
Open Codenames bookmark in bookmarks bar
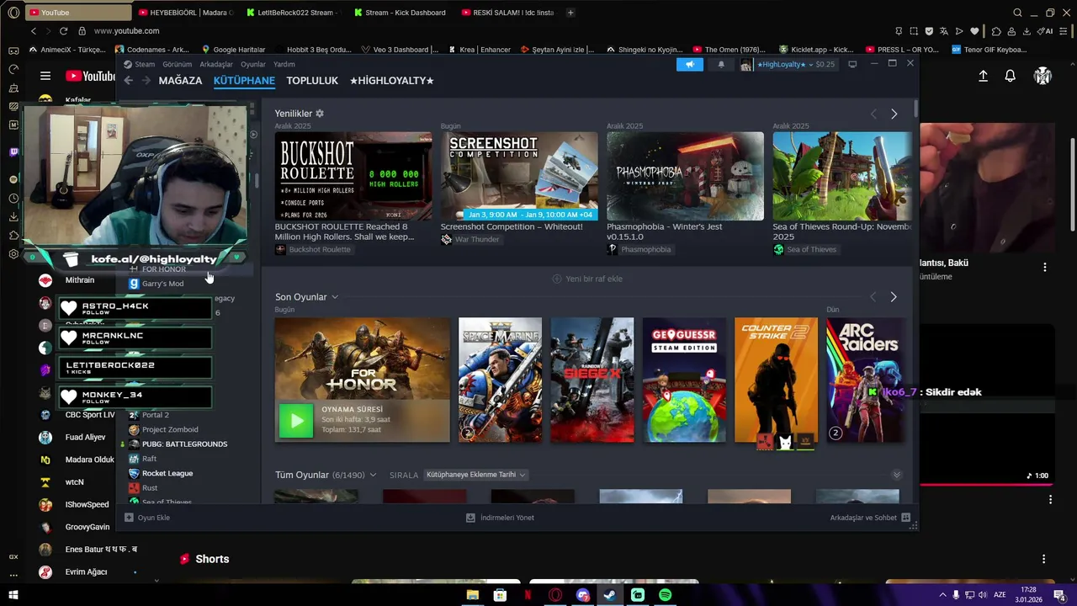tap(151, 50)
